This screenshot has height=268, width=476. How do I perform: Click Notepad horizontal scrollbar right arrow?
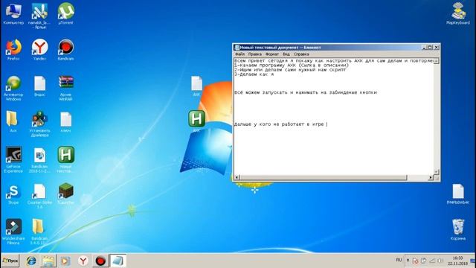(x=430, y=177)
